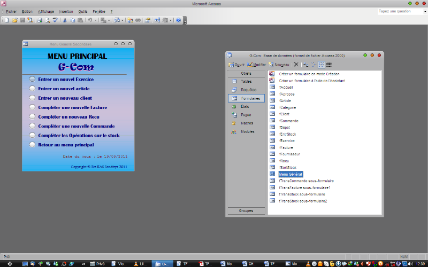
Task: Open the Affichage menu
Action: (x=46, y=11)
